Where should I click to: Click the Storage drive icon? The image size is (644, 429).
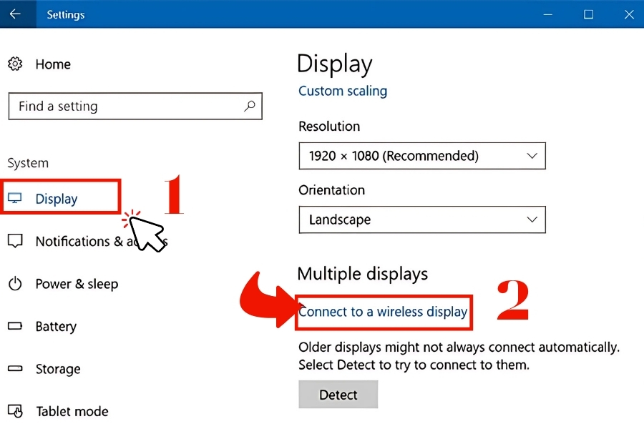(x=15, y=369)
